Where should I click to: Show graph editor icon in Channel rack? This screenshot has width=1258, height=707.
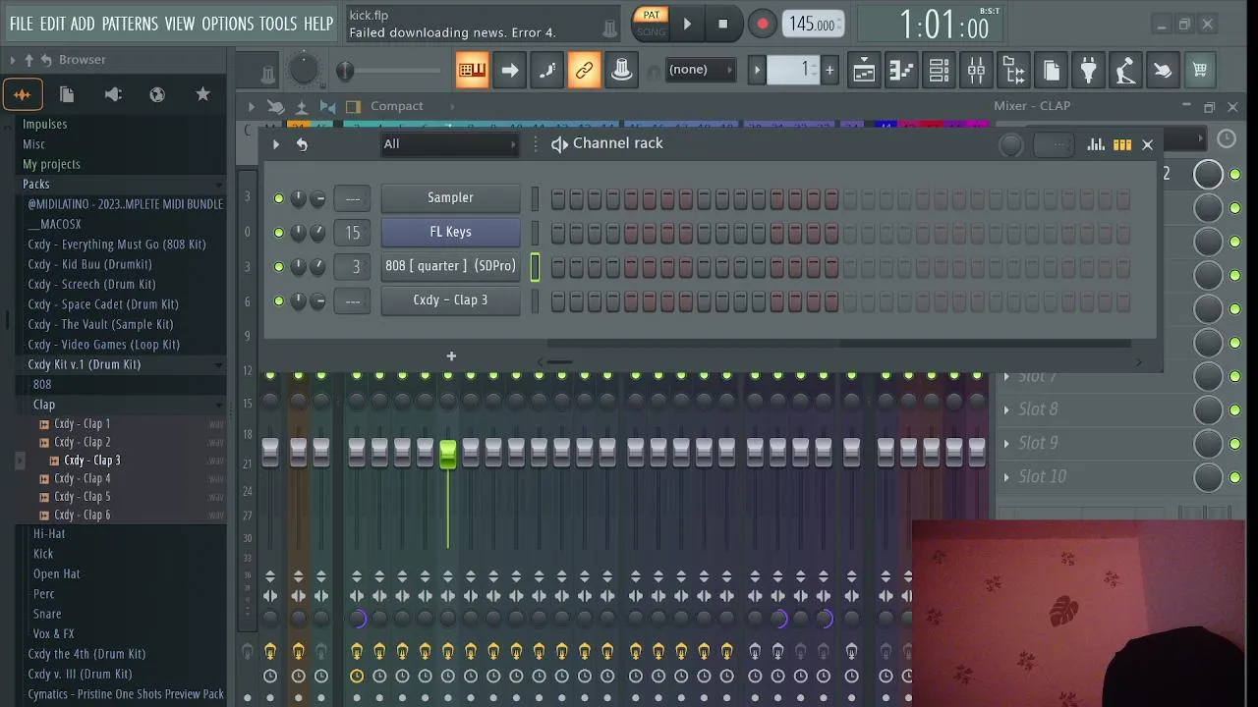[1096, 144]
